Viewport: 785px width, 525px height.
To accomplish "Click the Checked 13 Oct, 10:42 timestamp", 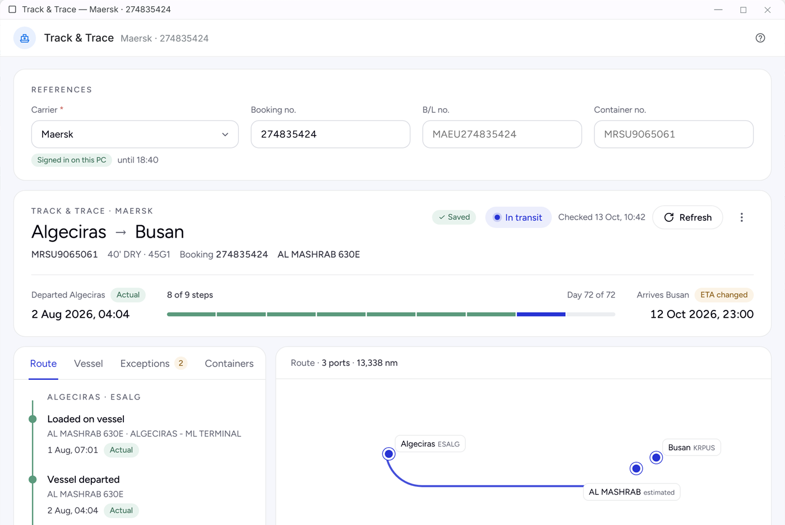I will 602,217.
